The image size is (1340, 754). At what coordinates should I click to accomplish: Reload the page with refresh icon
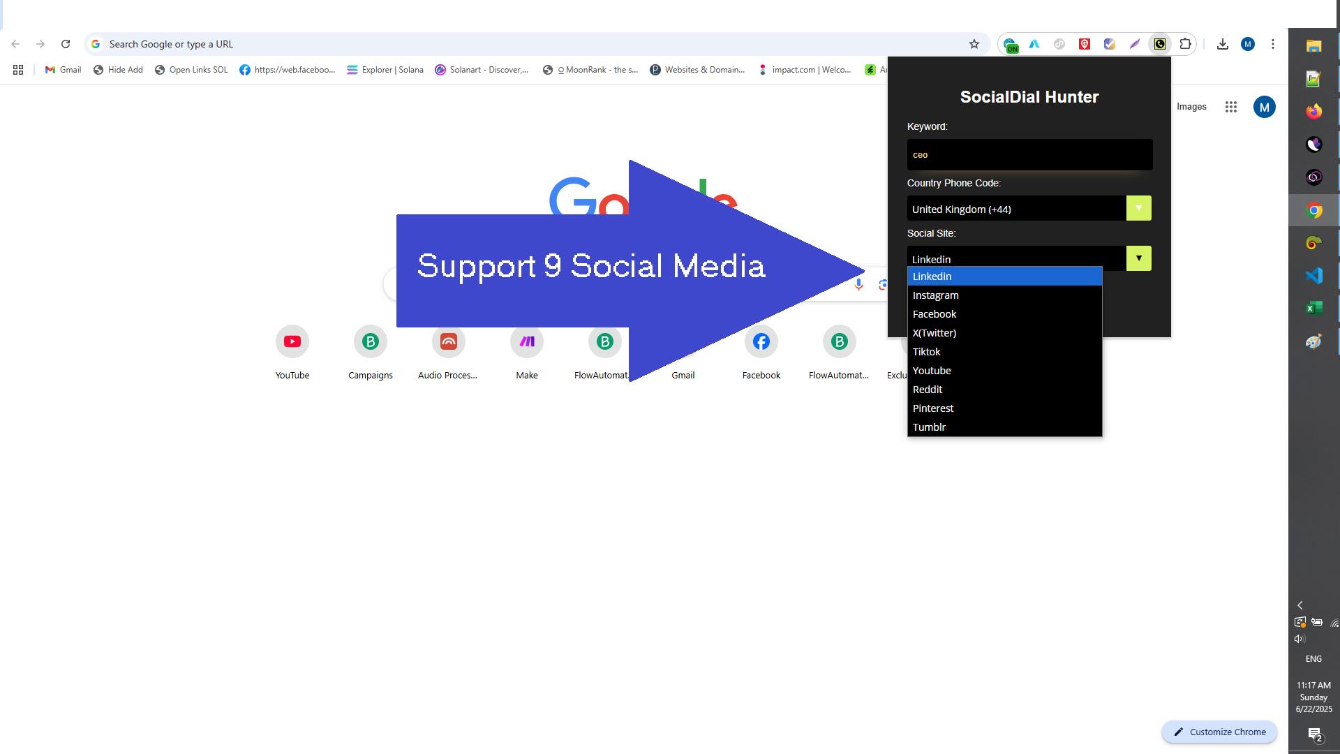pyautogui.click(x=66, y=44)
